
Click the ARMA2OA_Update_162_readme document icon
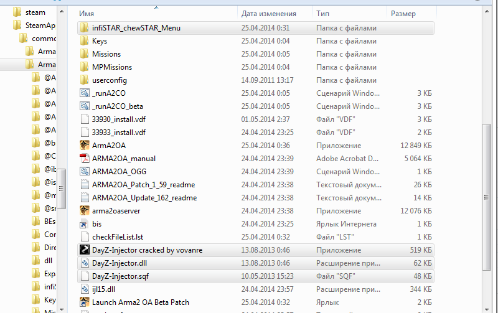click(x=85, y=197)
